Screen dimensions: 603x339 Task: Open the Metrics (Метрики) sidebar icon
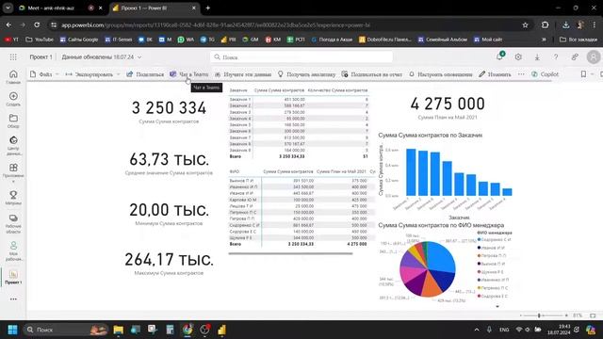click(x=13, y=198)
